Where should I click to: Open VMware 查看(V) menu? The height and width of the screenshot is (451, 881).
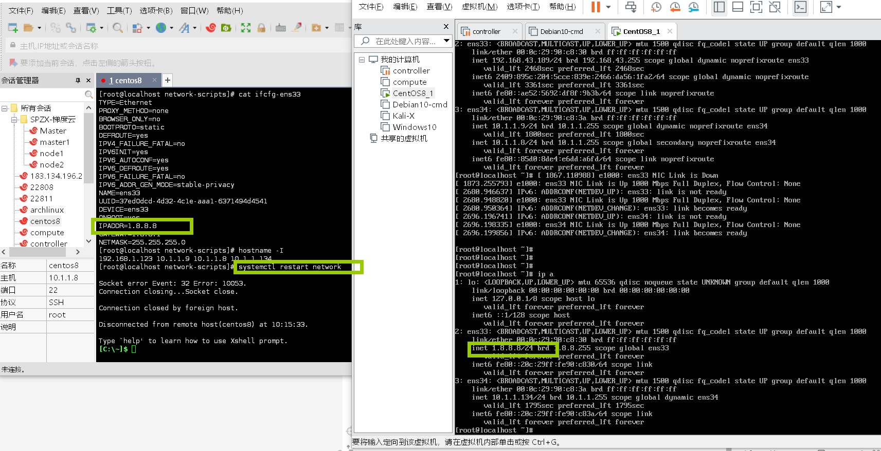tap(439, 6)
